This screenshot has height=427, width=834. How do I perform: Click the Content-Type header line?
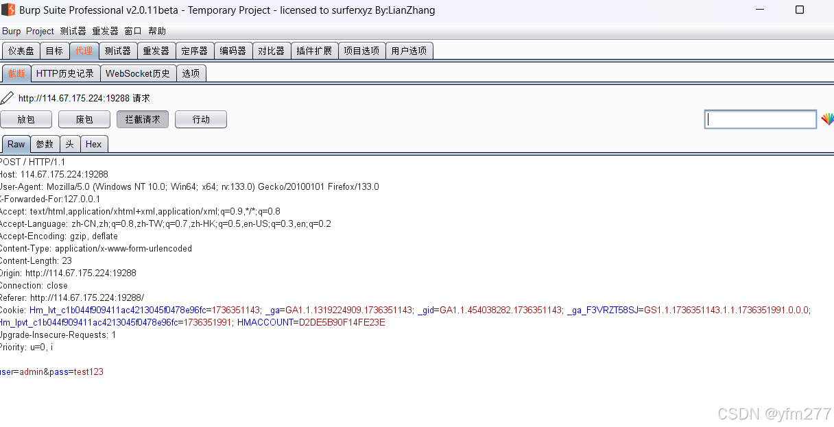click(x=96, y=248)
